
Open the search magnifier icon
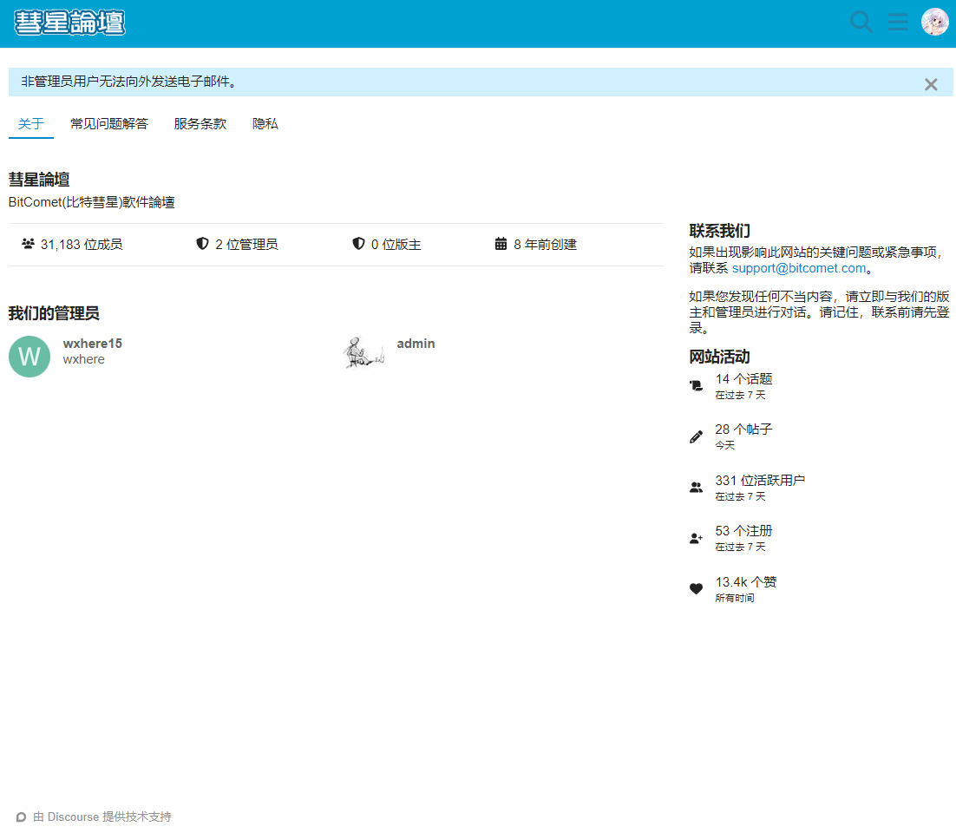coord(861,22)
